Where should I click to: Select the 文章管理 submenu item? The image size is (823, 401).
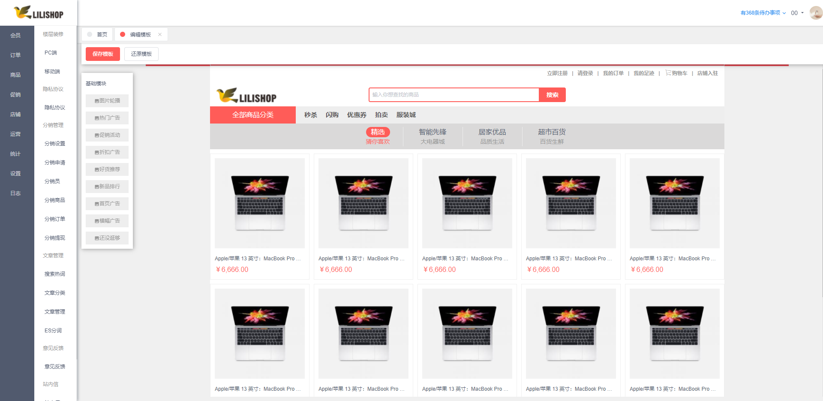tap(55, 312)
